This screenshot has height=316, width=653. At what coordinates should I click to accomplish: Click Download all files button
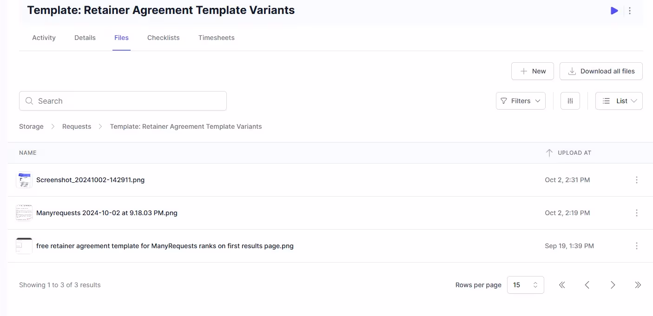coord(601,71)
